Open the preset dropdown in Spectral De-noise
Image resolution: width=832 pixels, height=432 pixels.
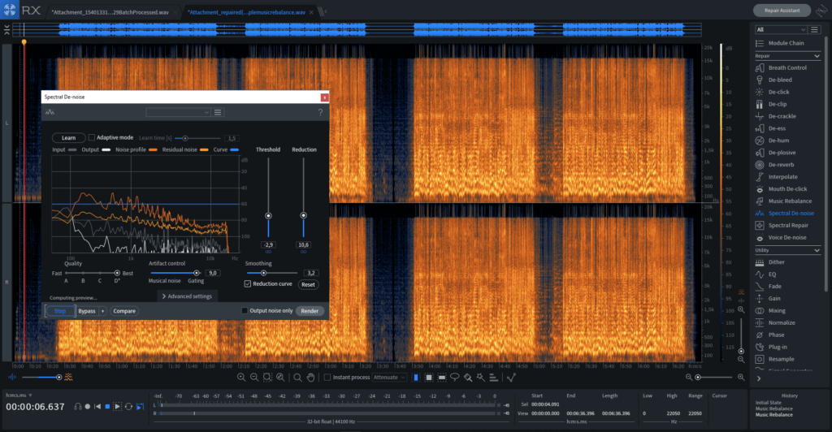point(178,112)
